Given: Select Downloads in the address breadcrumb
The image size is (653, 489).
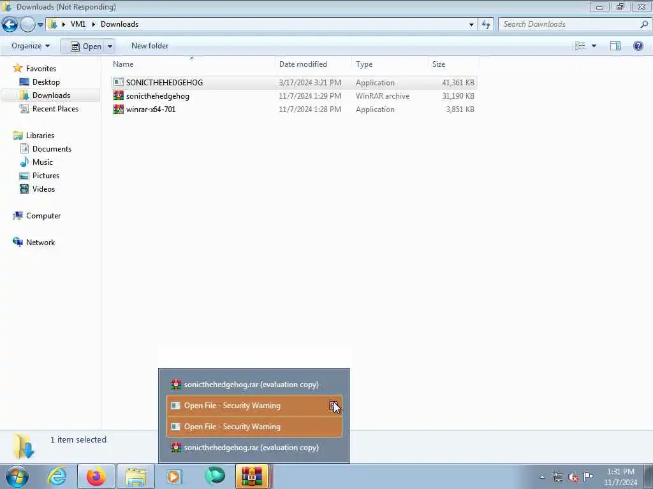Looking at the screenshot, I should (119, 24).
